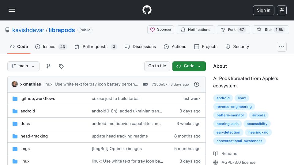Open the Pull requests tab
The image size is (294, 165).
coord(96,46)
